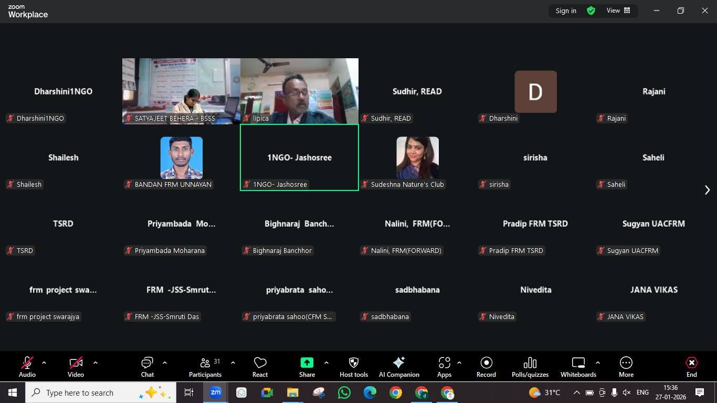
Task: Click the green Share screen icon
Action: [307, 363]
